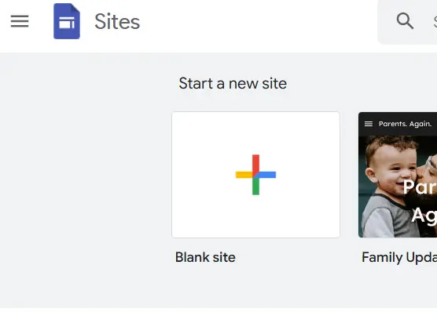Image resolution: width=437 pixels, height=312 pixels.
Task: Click the Sites title text
Action: click(117, 22)
